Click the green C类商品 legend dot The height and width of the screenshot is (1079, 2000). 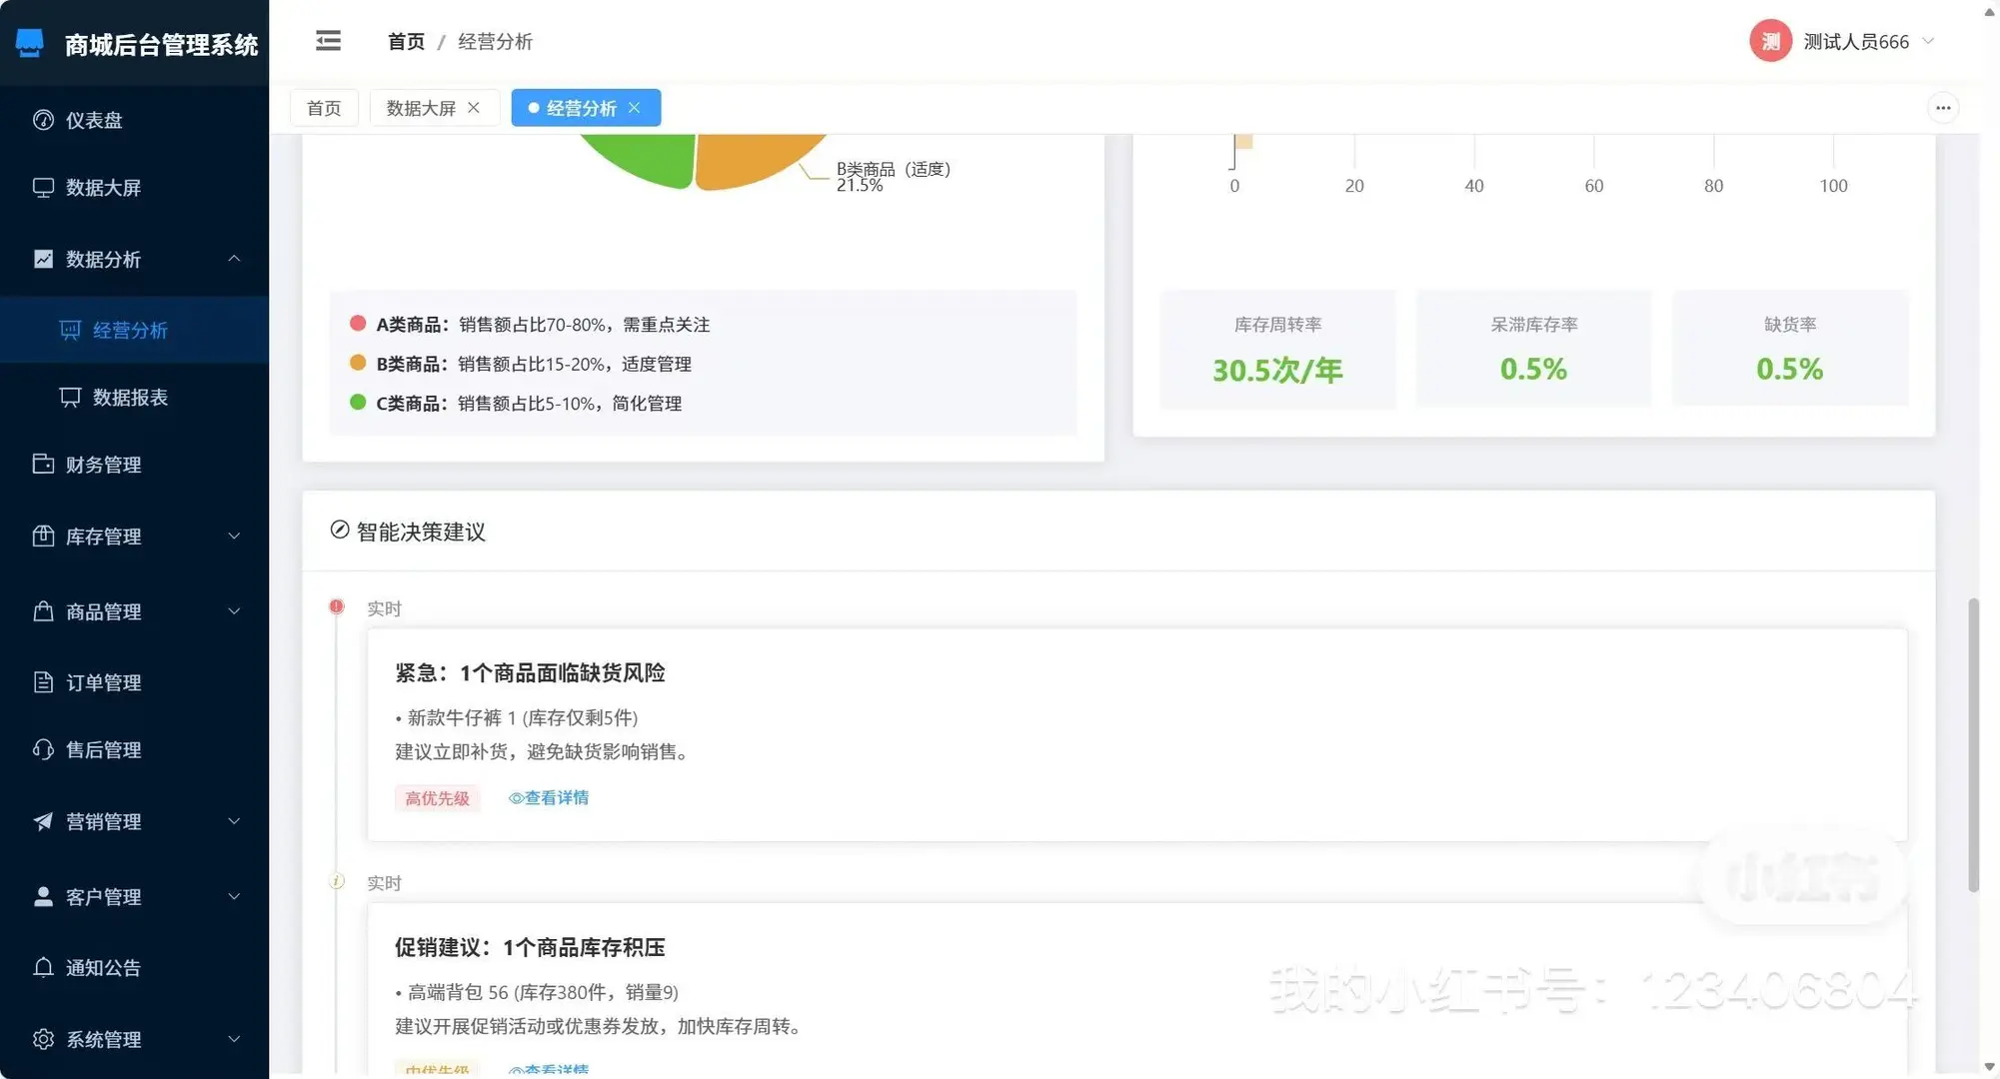pyautogui.click(x=358, y=402)
